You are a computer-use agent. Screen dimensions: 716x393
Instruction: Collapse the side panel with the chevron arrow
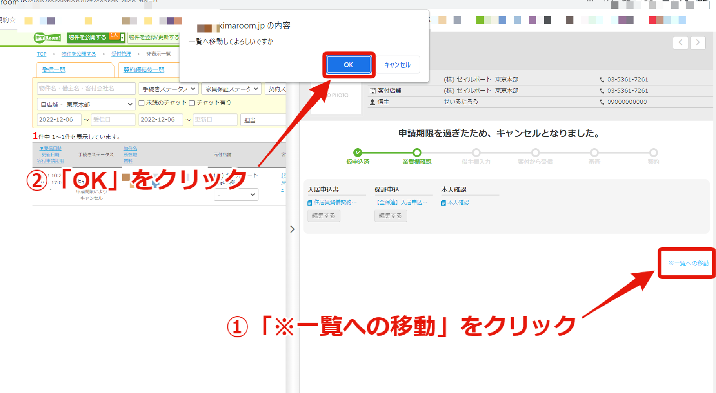click(292, 229)
